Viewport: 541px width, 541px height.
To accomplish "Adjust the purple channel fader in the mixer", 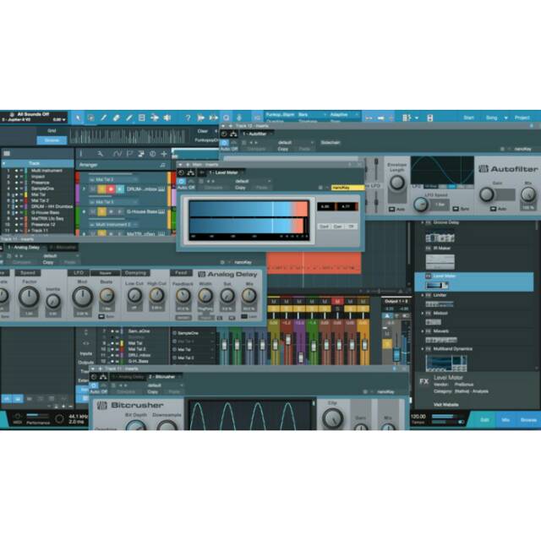I will (301, 357).
